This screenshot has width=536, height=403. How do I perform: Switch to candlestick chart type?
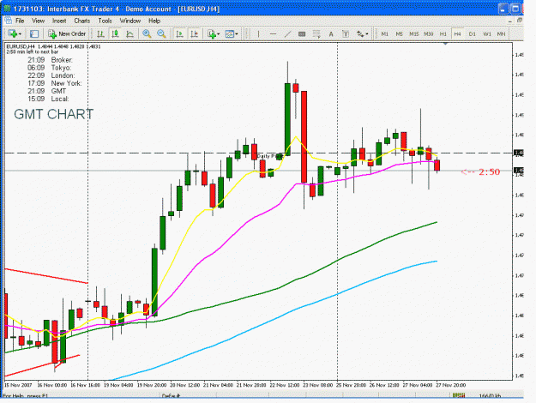pos(115,33)
